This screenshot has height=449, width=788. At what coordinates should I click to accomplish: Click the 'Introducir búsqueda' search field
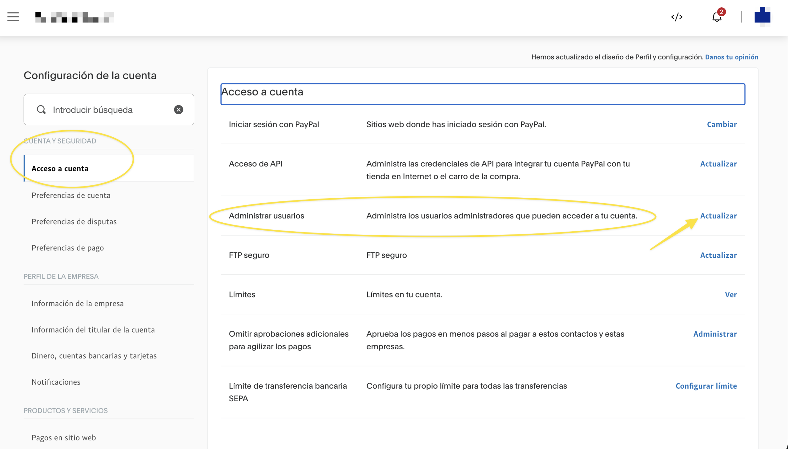point(93,109)
